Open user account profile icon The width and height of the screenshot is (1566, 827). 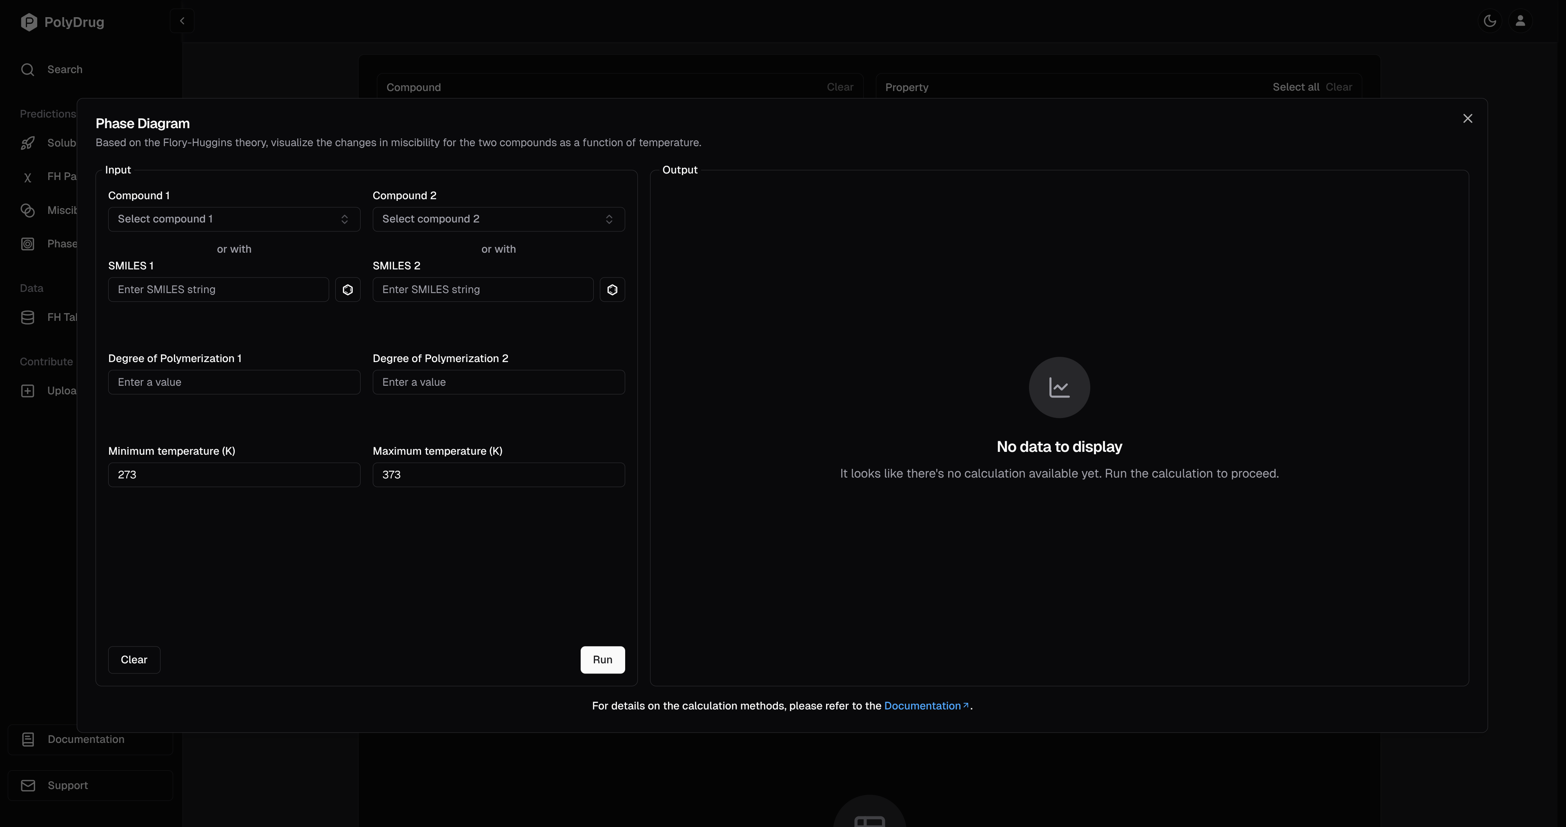1520,21
